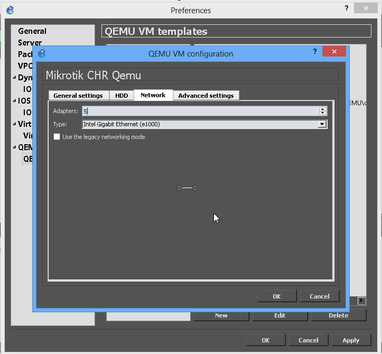Image resolution: width=382 pixels, height=354 pixels.
Task: Switch to the HDD tab
Action: coord(122,96)
